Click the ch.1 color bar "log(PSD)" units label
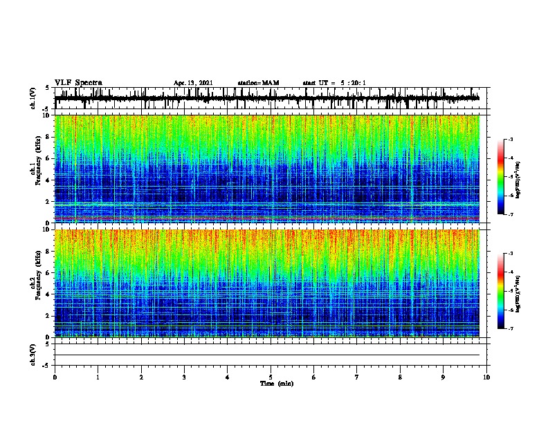The height and width of the screenshot is (423, 548). click(x=518, y=180)
